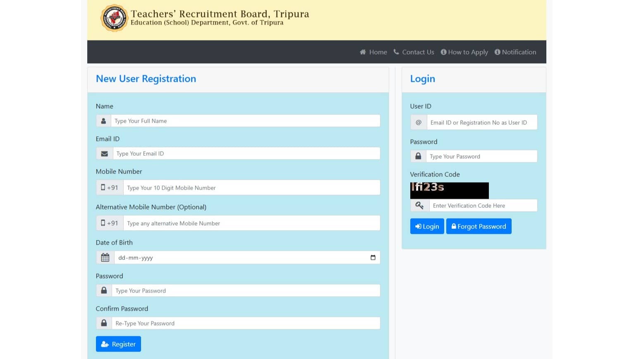Click the lock icon beside Confirm Password
The height and width of the screenshot is (359, 639).
click(104, 323)
